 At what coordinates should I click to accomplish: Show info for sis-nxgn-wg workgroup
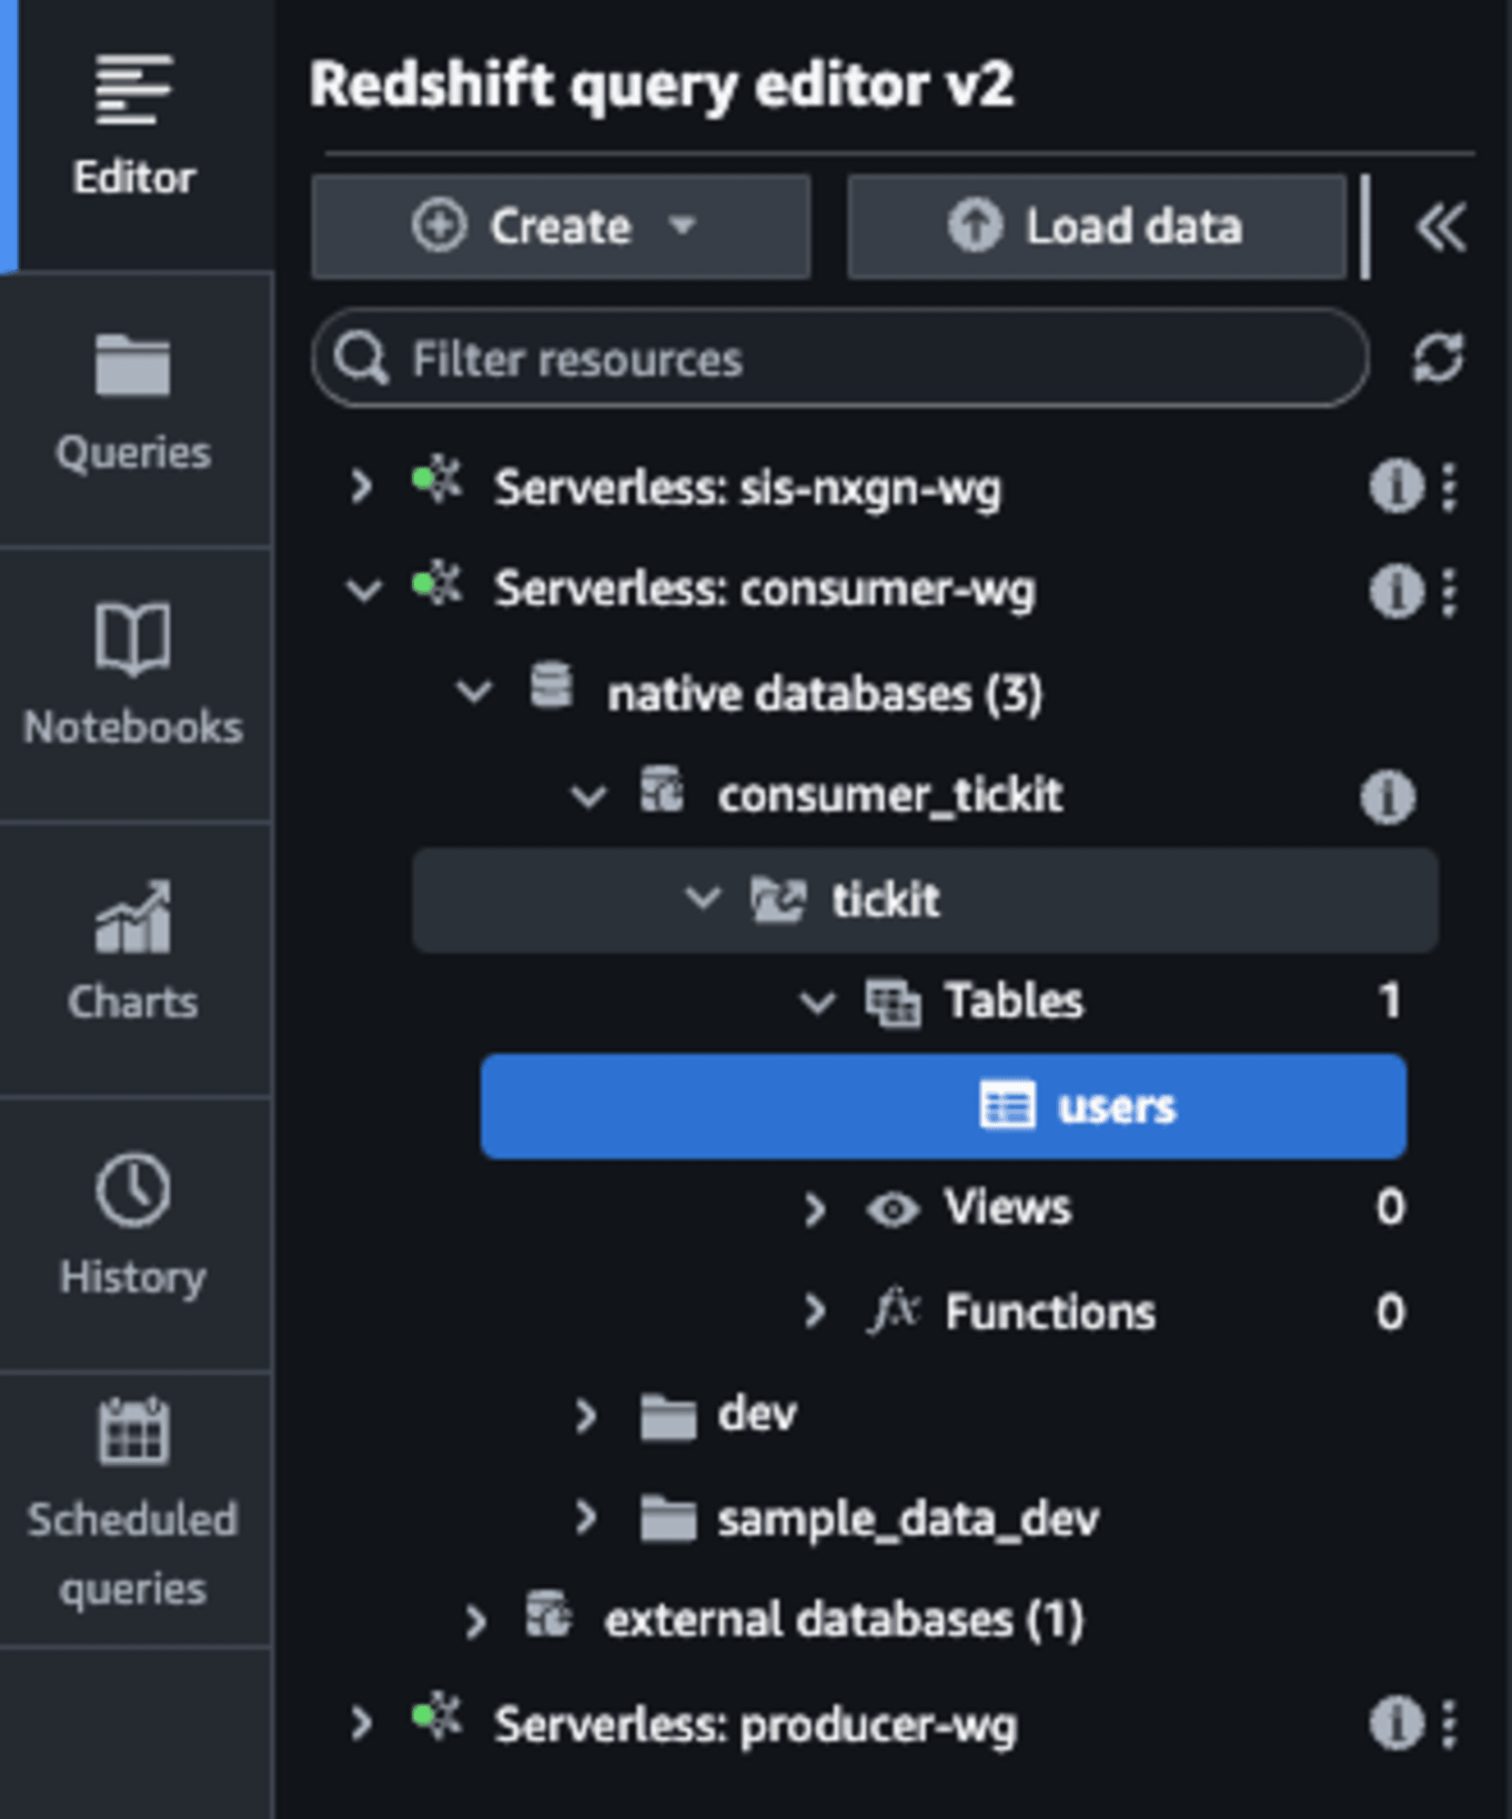(1396, 487)
